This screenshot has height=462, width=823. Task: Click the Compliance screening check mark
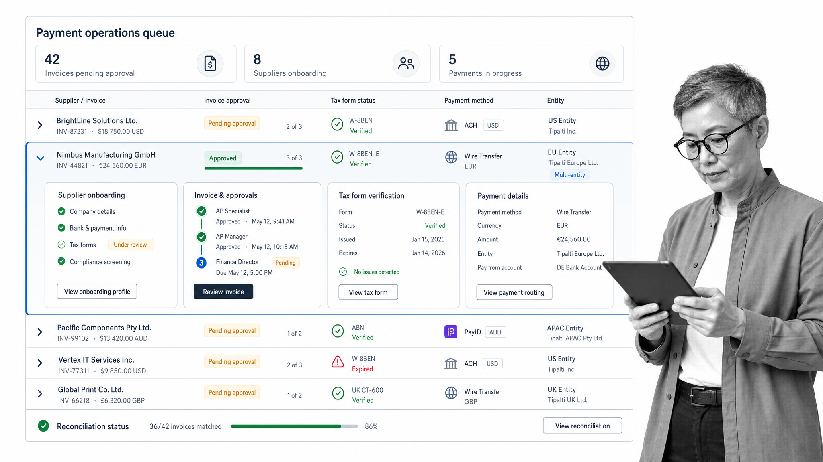coord(61,261)
